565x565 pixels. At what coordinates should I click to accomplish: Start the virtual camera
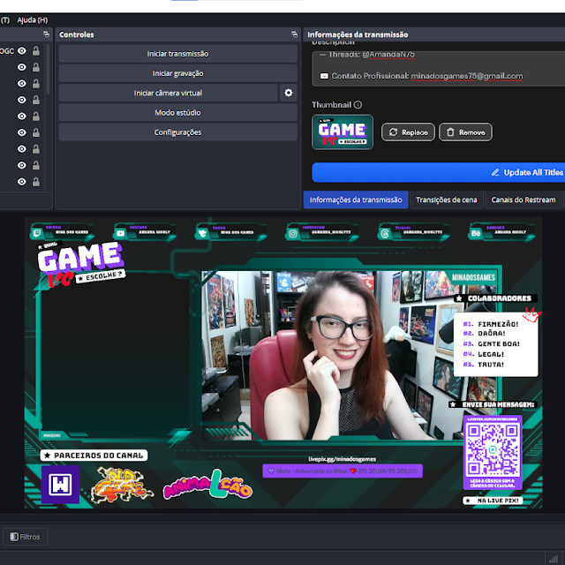169,93
